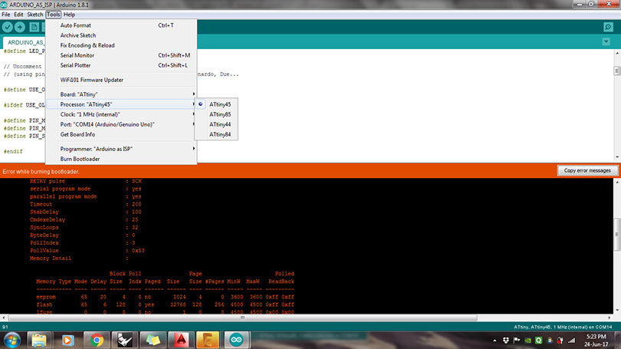The width and height of the screenshot is (621, 349).
Task: Click the Upload arrow icon in the toolbar
Action: tap(20, 27)
